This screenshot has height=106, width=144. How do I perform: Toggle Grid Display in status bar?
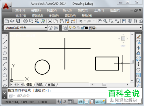click(x=70, y=102)
